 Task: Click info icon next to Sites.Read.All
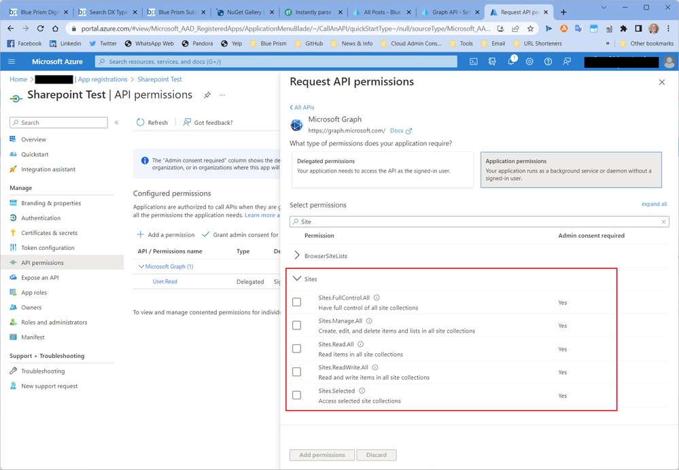click(x=361, y=344)
